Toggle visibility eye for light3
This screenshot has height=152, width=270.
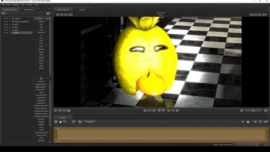tap(5, 30)
